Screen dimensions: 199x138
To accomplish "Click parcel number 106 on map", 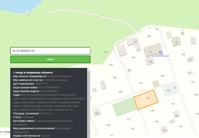I will (106, 52).
